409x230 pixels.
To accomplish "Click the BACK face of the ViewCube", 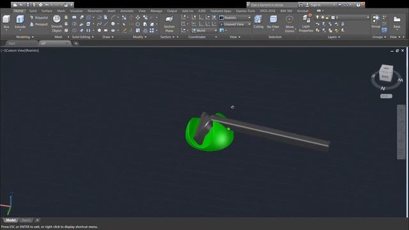I will click(x=385, y=77).
